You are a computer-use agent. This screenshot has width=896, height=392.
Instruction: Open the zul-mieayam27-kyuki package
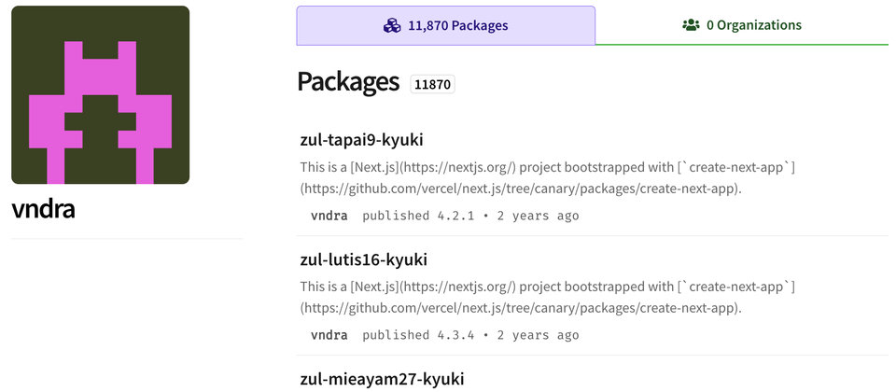pos(382,379)
